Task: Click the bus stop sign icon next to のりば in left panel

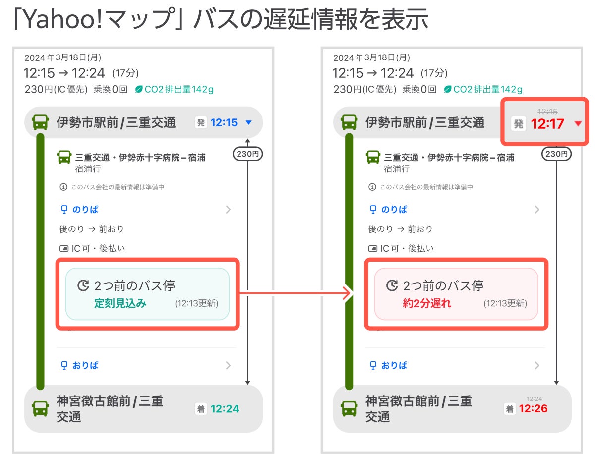Action: (63, 210)
